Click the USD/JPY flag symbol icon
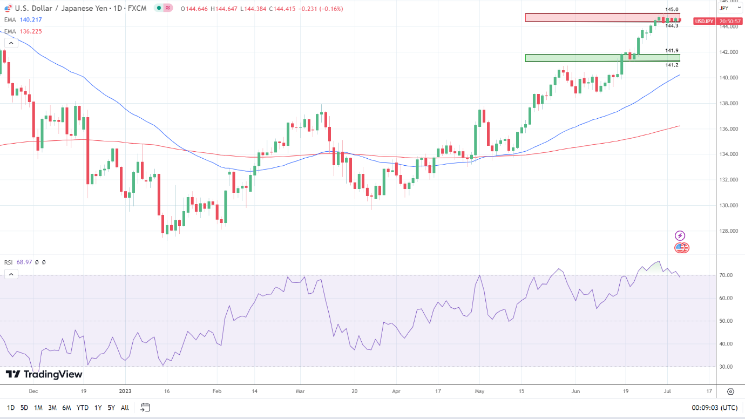 tap(9, 9)
